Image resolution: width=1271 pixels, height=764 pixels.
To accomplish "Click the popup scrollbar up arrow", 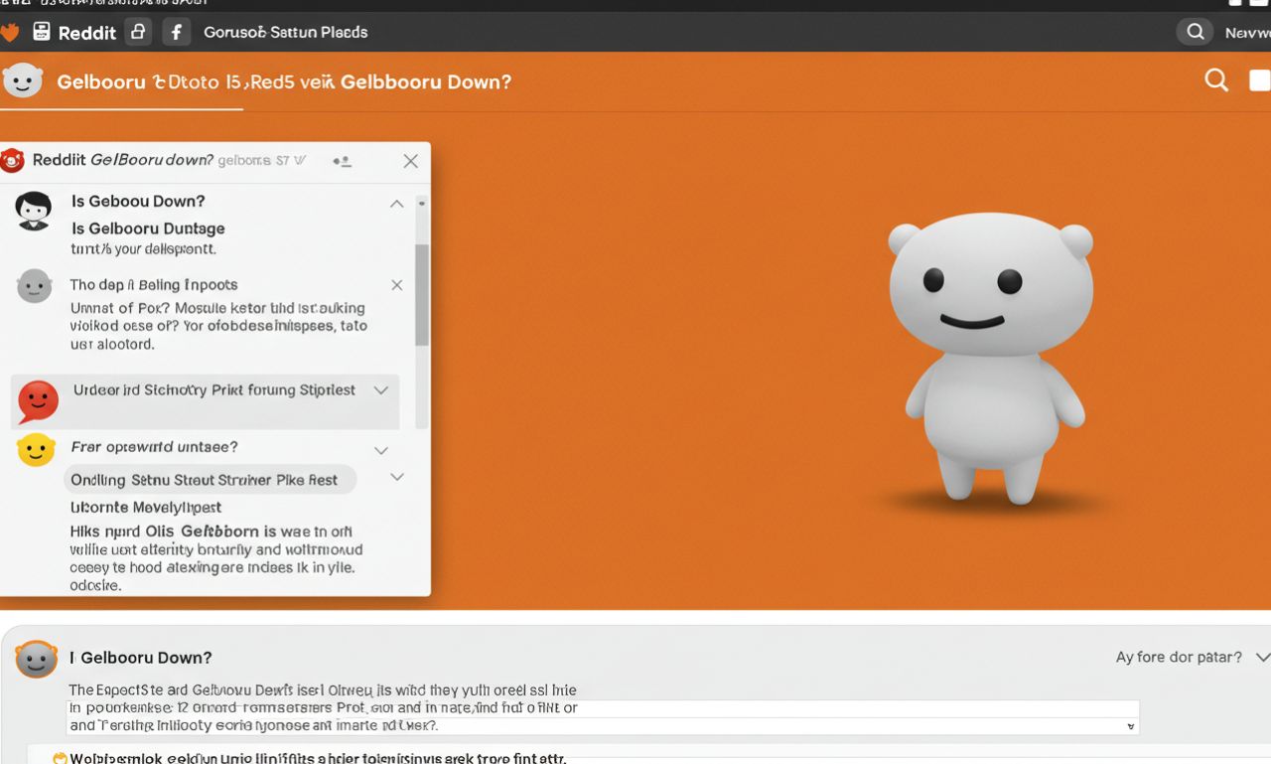I will click(x=422, y=204).
